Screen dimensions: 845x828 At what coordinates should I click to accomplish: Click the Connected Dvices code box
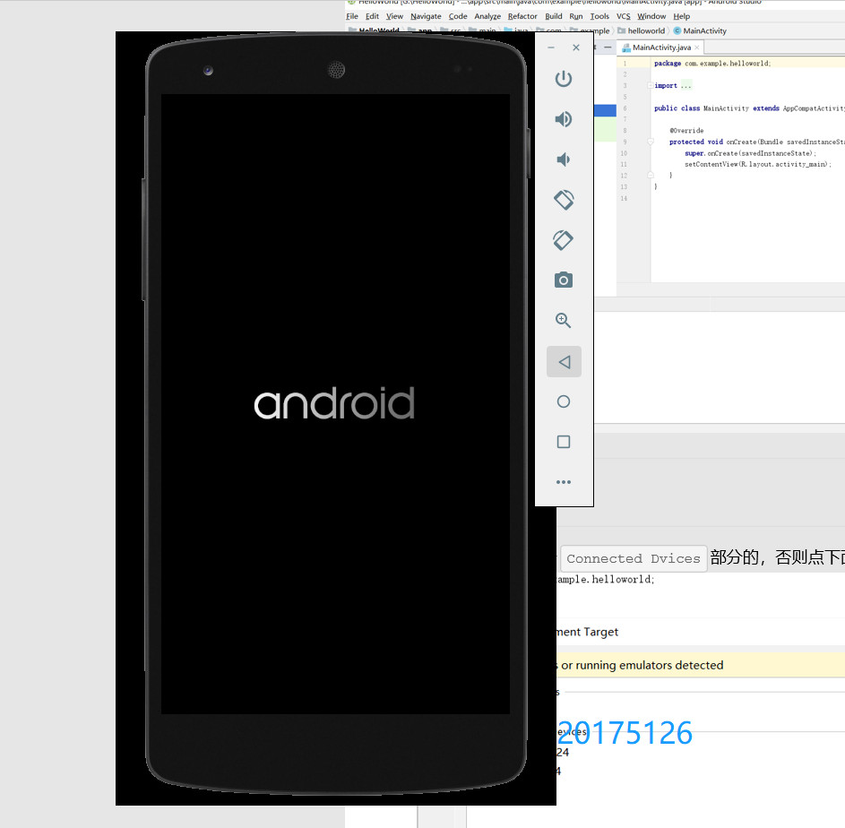pos(634,558)
